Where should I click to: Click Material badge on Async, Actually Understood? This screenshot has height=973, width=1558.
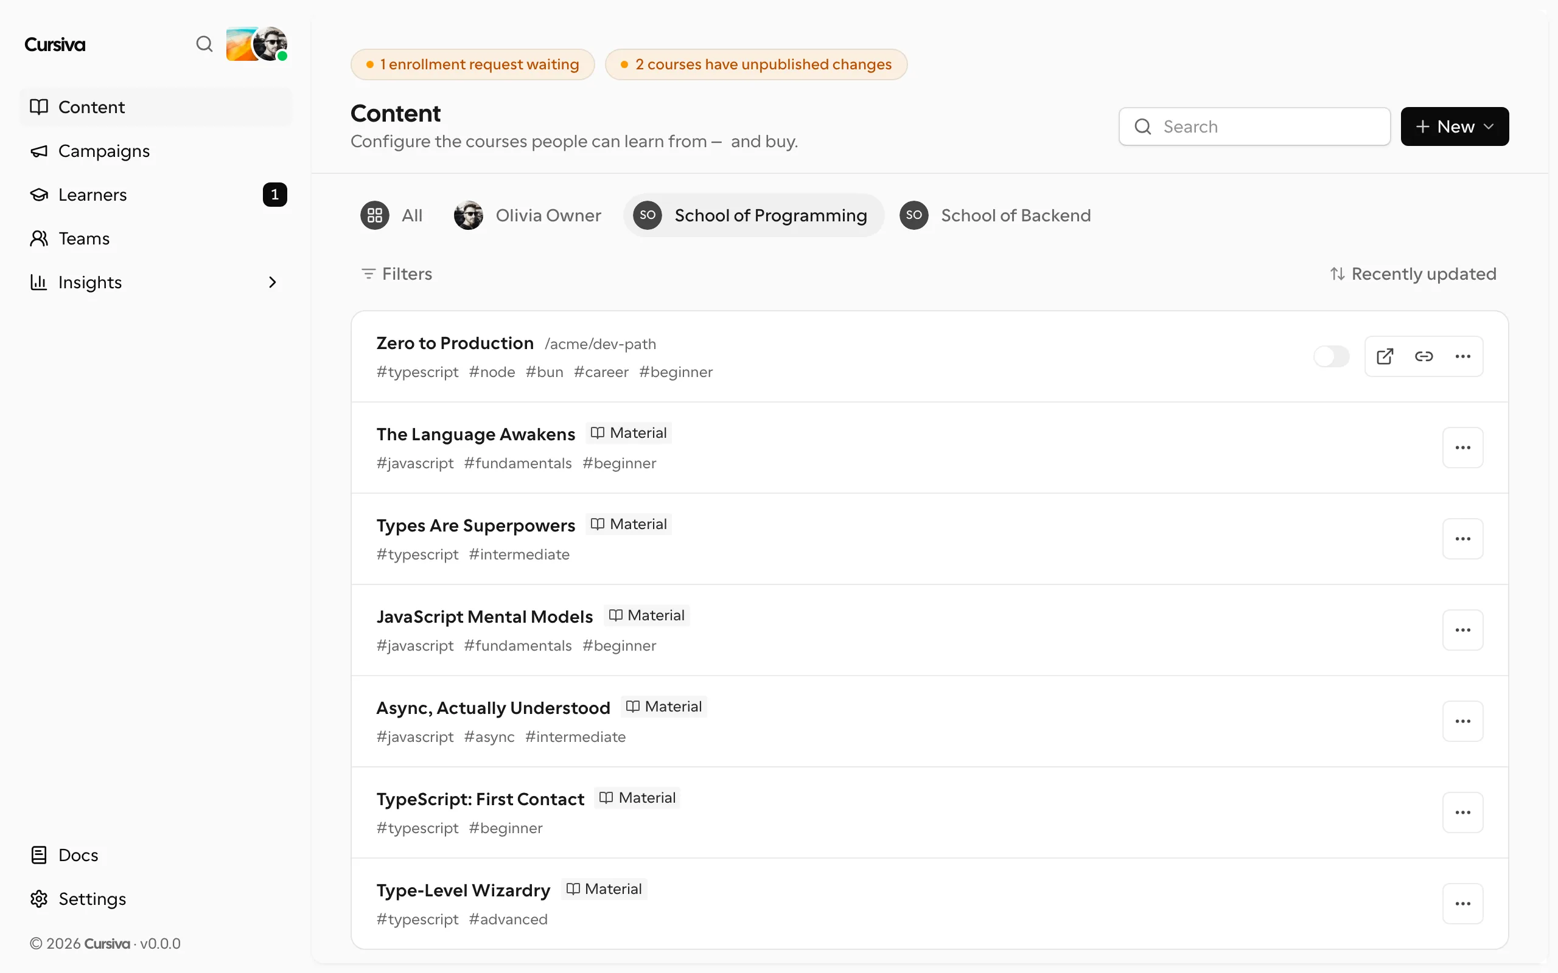664,707
